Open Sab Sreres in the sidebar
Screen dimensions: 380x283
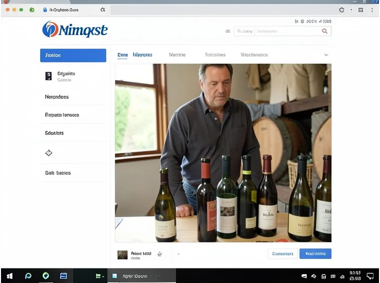pos(58,173)
